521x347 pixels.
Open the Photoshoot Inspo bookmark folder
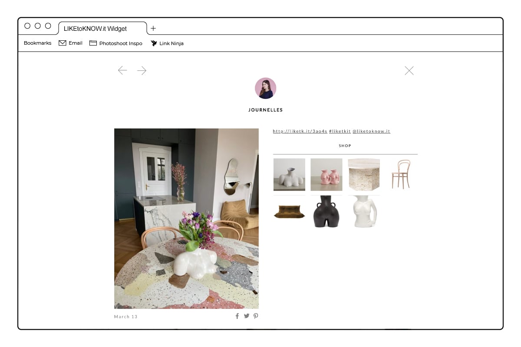tap(116, 43)
